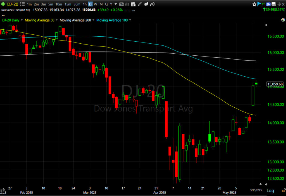Click the 13,000.00 price axis label
Viewport: 286px width, 196px height.
(276, 162)
